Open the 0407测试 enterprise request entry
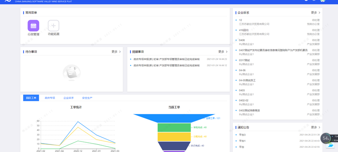Screen dimensions: 338x152 [x=273, y=50]
